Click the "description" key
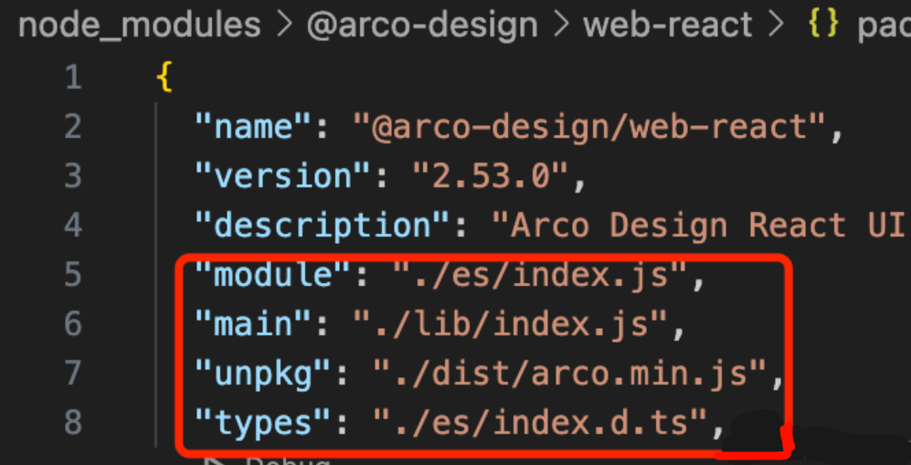Screen dimensions: 911x465 click(x=323, y=226)
